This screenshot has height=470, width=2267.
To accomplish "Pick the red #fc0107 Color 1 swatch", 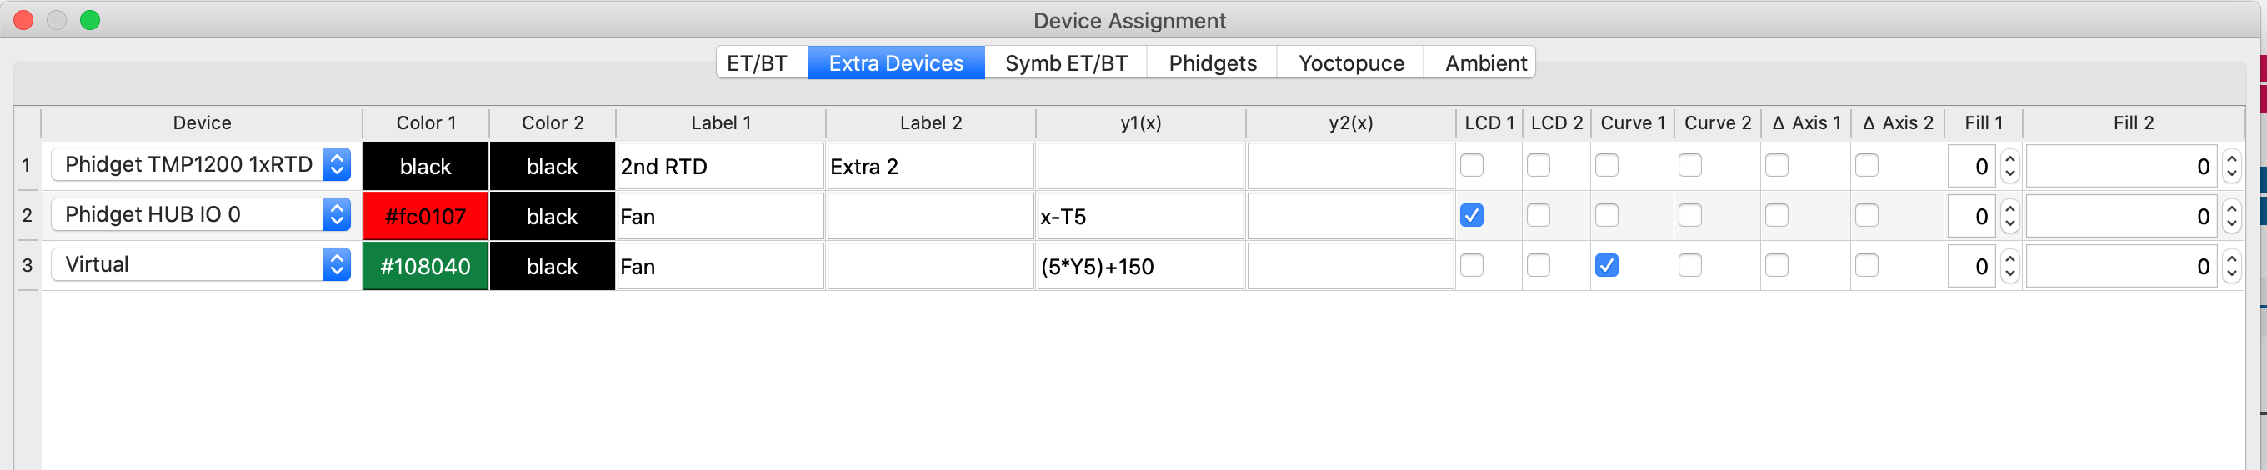I will [x=425, y=217].
